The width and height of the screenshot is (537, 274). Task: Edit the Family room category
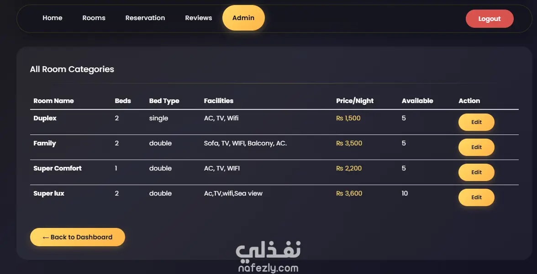(476, 147)
